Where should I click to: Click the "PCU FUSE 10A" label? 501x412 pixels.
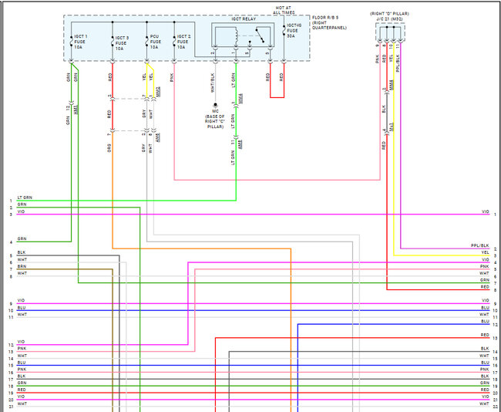[155, 42]
